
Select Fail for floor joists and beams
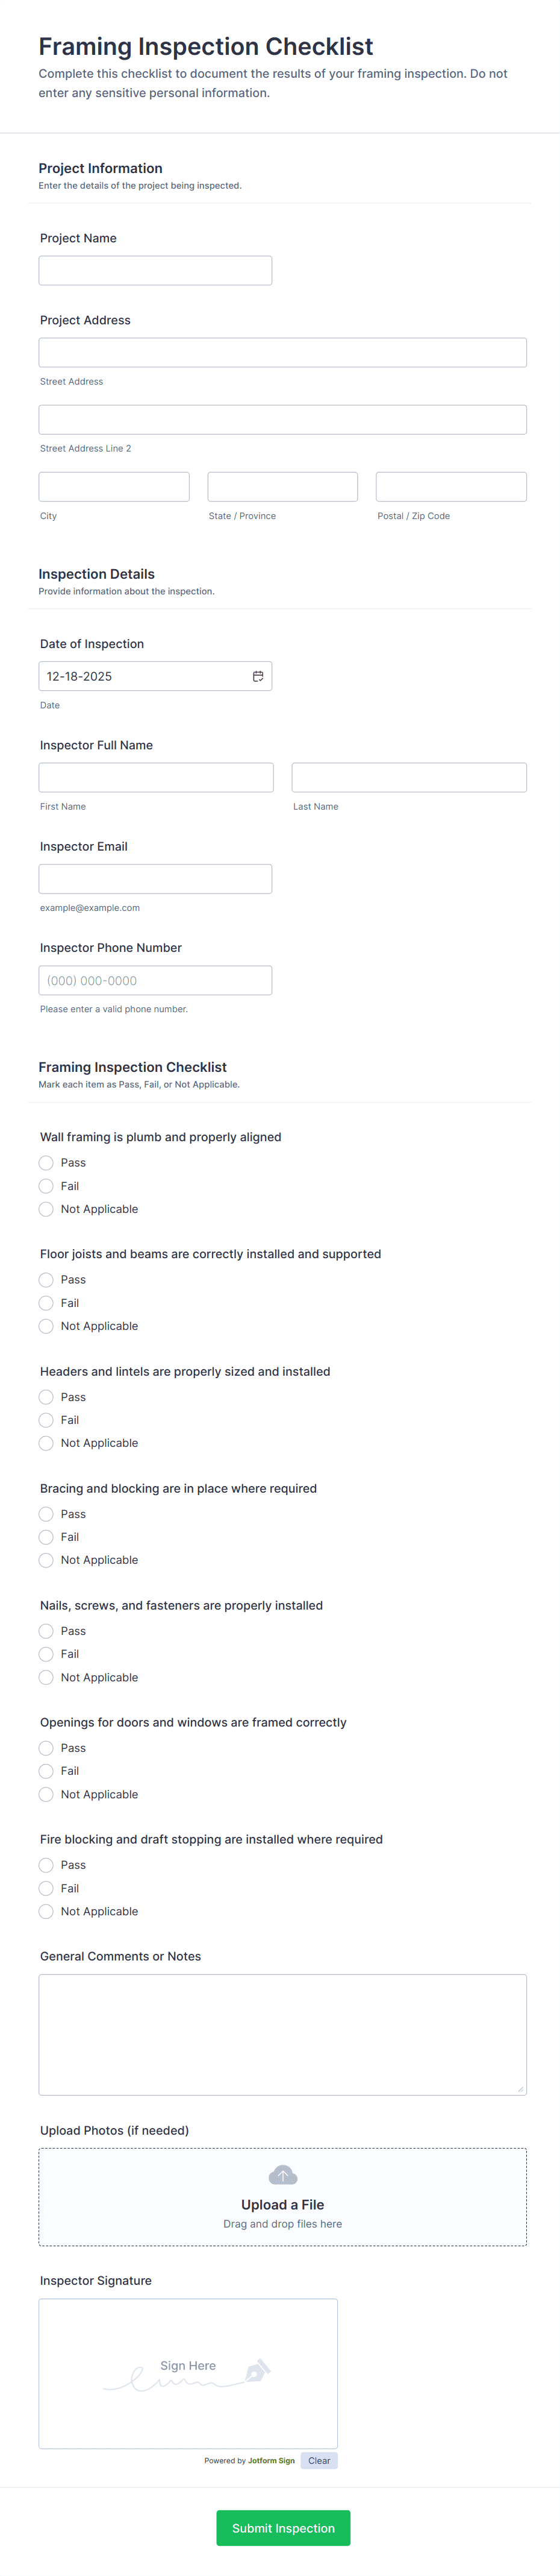click(46, 1303)
